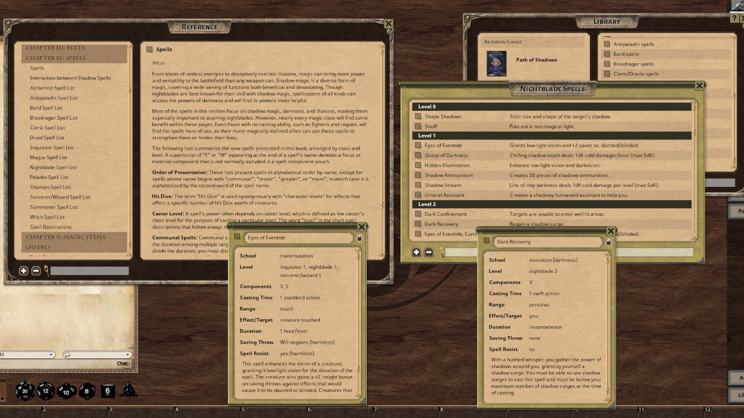Viewport: 744px width, 418px height.
Task: Toggle the checkbox next to Dark Confinement
Action: click(x=417, y=214)
